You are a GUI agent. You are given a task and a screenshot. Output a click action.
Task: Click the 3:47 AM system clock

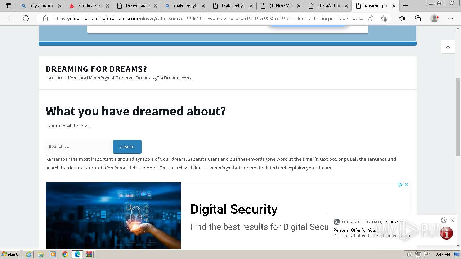point(443,254)
